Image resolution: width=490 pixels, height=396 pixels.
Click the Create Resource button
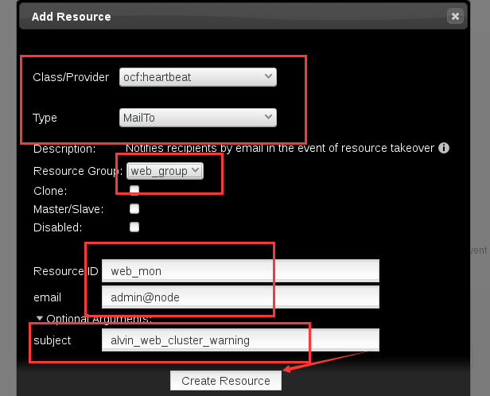coord(226,381)
